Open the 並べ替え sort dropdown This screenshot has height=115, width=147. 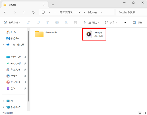(x=92, y=22)
